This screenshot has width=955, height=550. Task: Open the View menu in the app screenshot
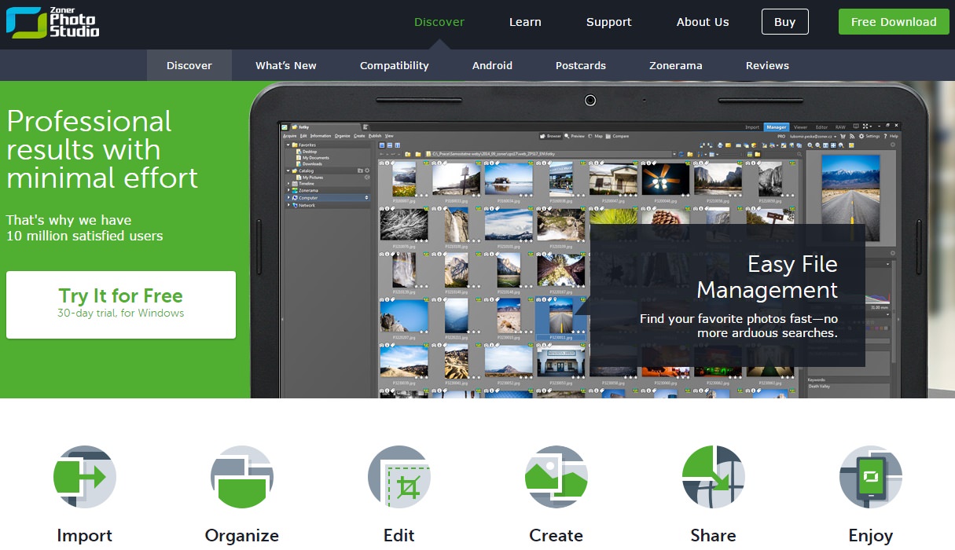389,136
